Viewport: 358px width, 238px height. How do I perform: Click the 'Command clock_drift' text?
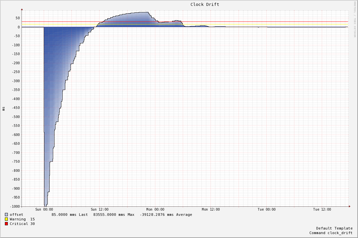331,233
